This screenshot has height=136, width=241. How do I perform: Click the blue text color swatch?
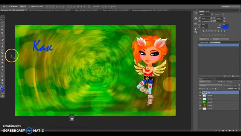click(x=225, y=27)
